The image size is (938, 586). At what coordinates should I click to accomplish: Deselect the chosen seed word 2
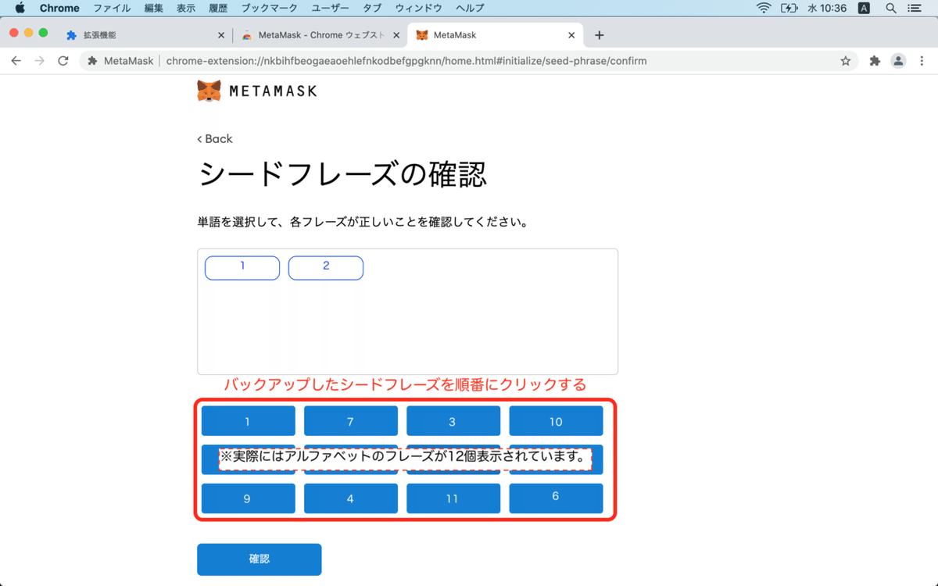326,267
